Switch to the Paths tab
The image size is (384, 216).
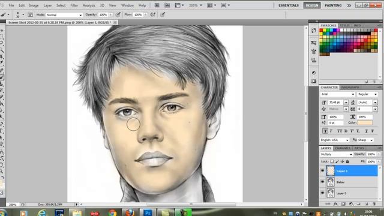(x=359, y=148)
